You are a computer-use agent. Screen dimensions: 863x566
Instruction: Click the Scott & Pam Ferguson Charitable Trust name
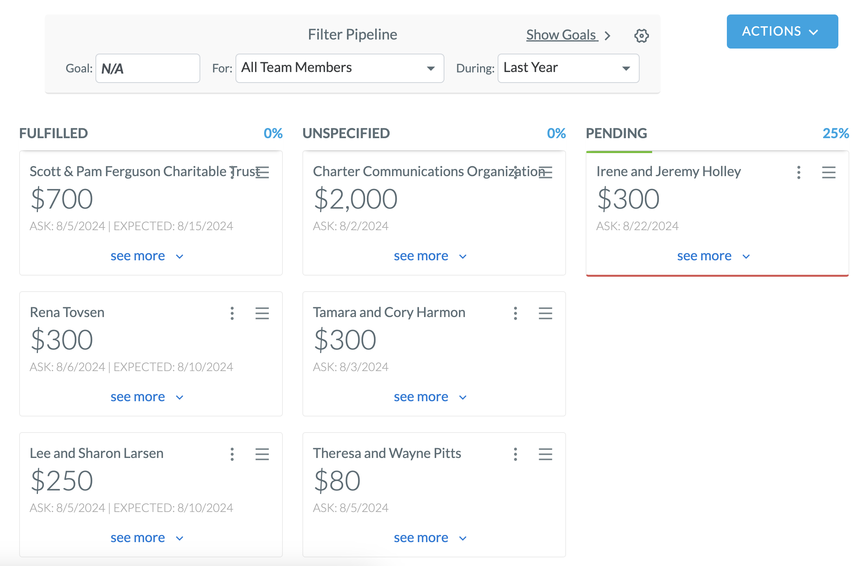[x=145, y=171]
